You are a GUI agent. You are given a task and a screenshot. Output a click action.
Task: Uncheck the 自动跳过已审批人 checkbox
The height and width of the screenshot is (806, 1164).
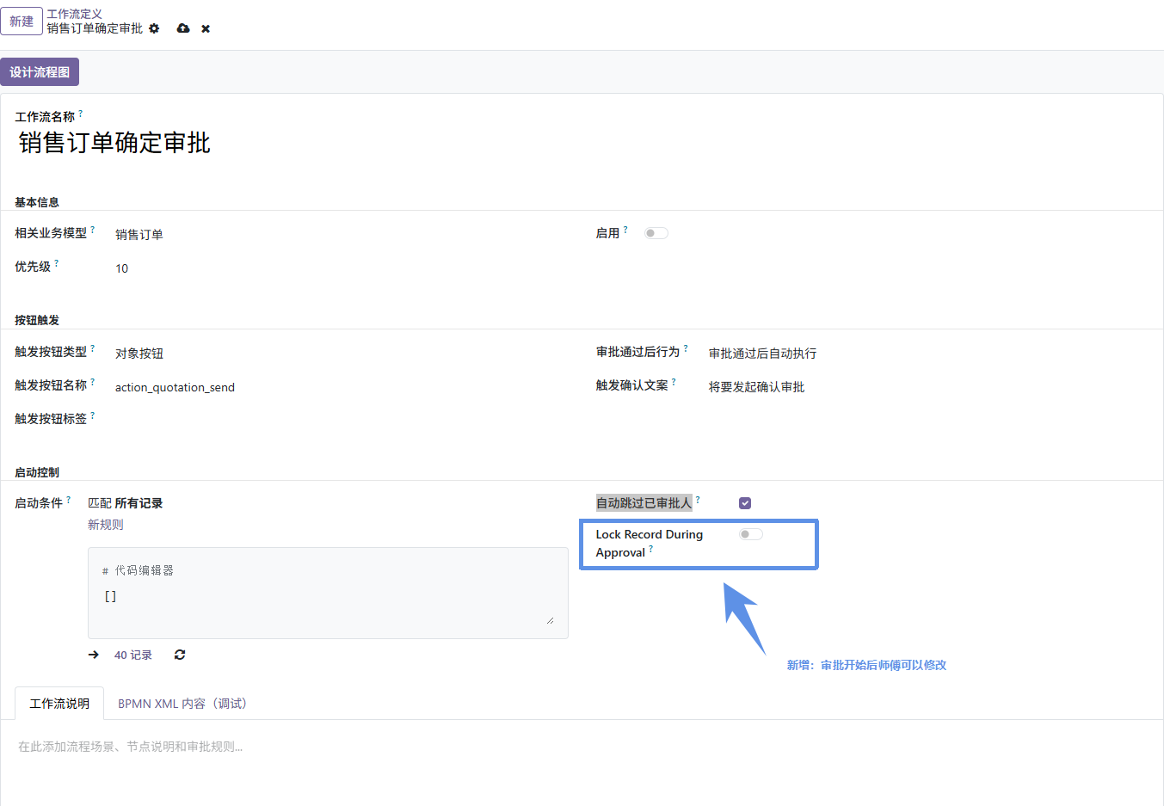745,503
